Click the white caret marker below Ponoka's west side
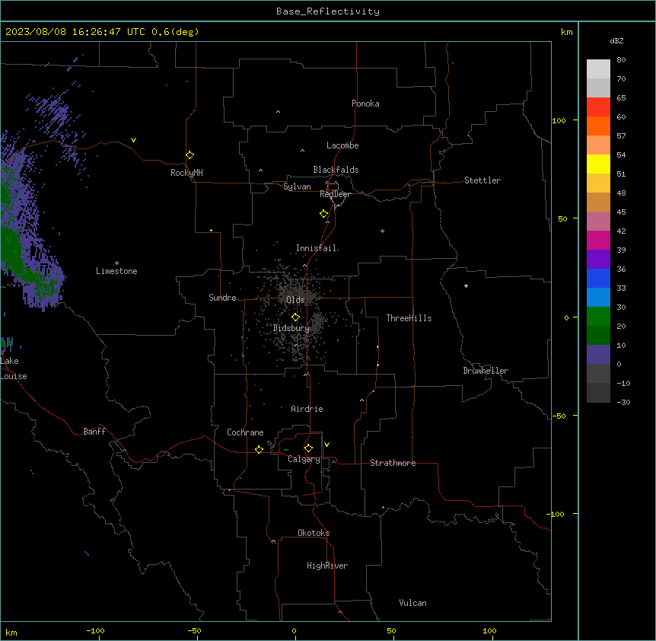Image resolution: width=656 pixels, height=641 pixels. click(x=278, y=112)
